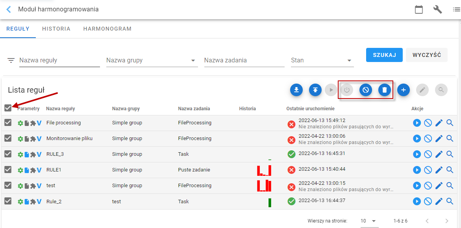The image size is (461, 228).
Task: Click the SZUKAJ button
Action: pyautogui.click(x=384, y=55)
